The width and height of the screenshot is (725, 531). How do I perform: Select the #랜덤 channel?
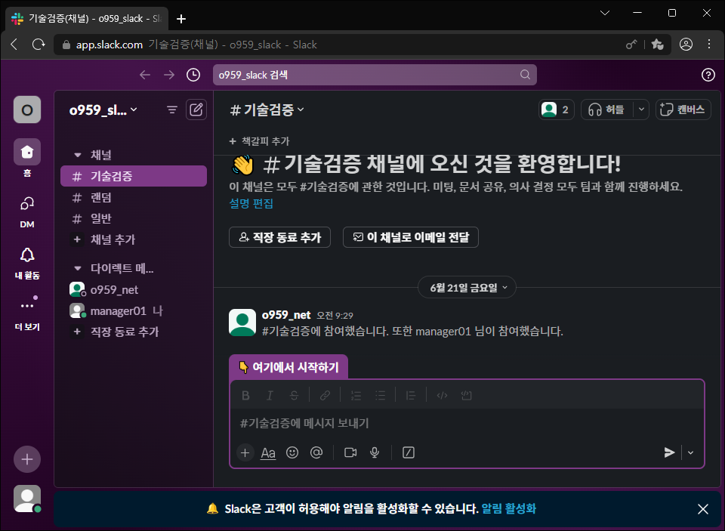[134, 197]
